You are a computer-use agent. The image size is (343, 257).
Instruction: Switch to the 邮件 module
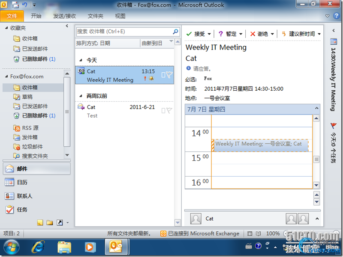point(36,168)
